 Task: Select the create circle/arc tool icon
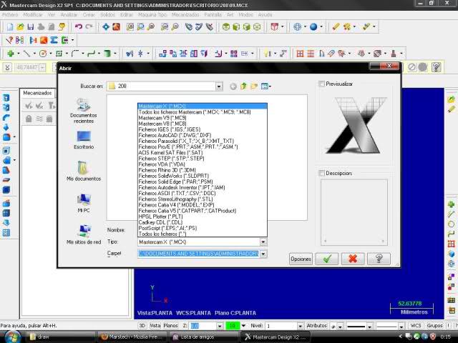click(43, 54)
